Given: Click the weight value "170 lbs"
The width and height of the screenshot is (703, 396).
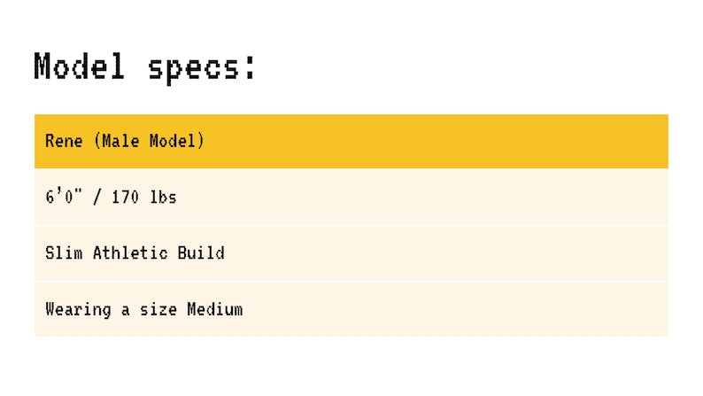Looking at the screenshot, I should pyautogui.click(x=144, y=198).
